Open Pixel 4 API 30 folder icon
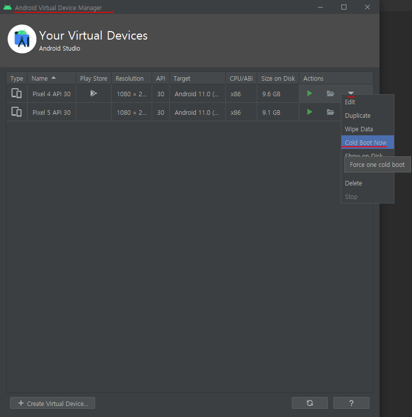The width and height of the screenshot is (412, 417). [x=330, y=93]
